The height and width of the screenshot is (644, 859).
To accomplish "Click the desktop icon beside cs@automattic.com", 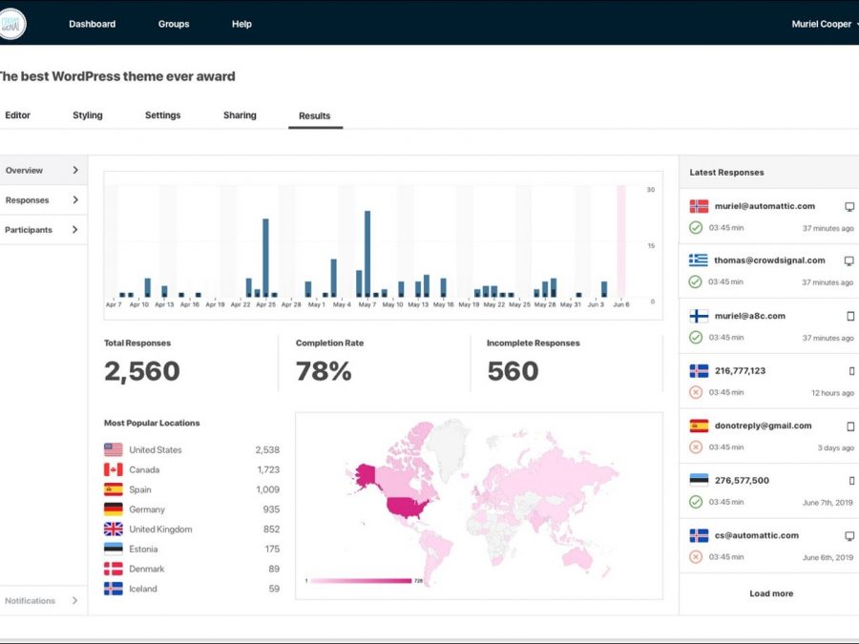I will click(849, 535).
